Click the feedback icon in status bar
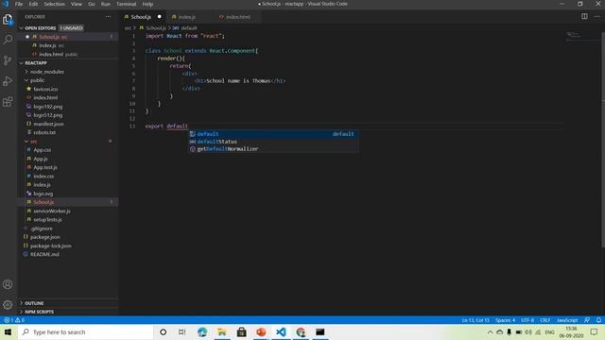 [x=587, y=320]
